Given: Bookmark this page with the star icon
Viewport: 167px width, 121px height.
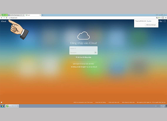Looking at the screenshot, I should coord(161,18).
